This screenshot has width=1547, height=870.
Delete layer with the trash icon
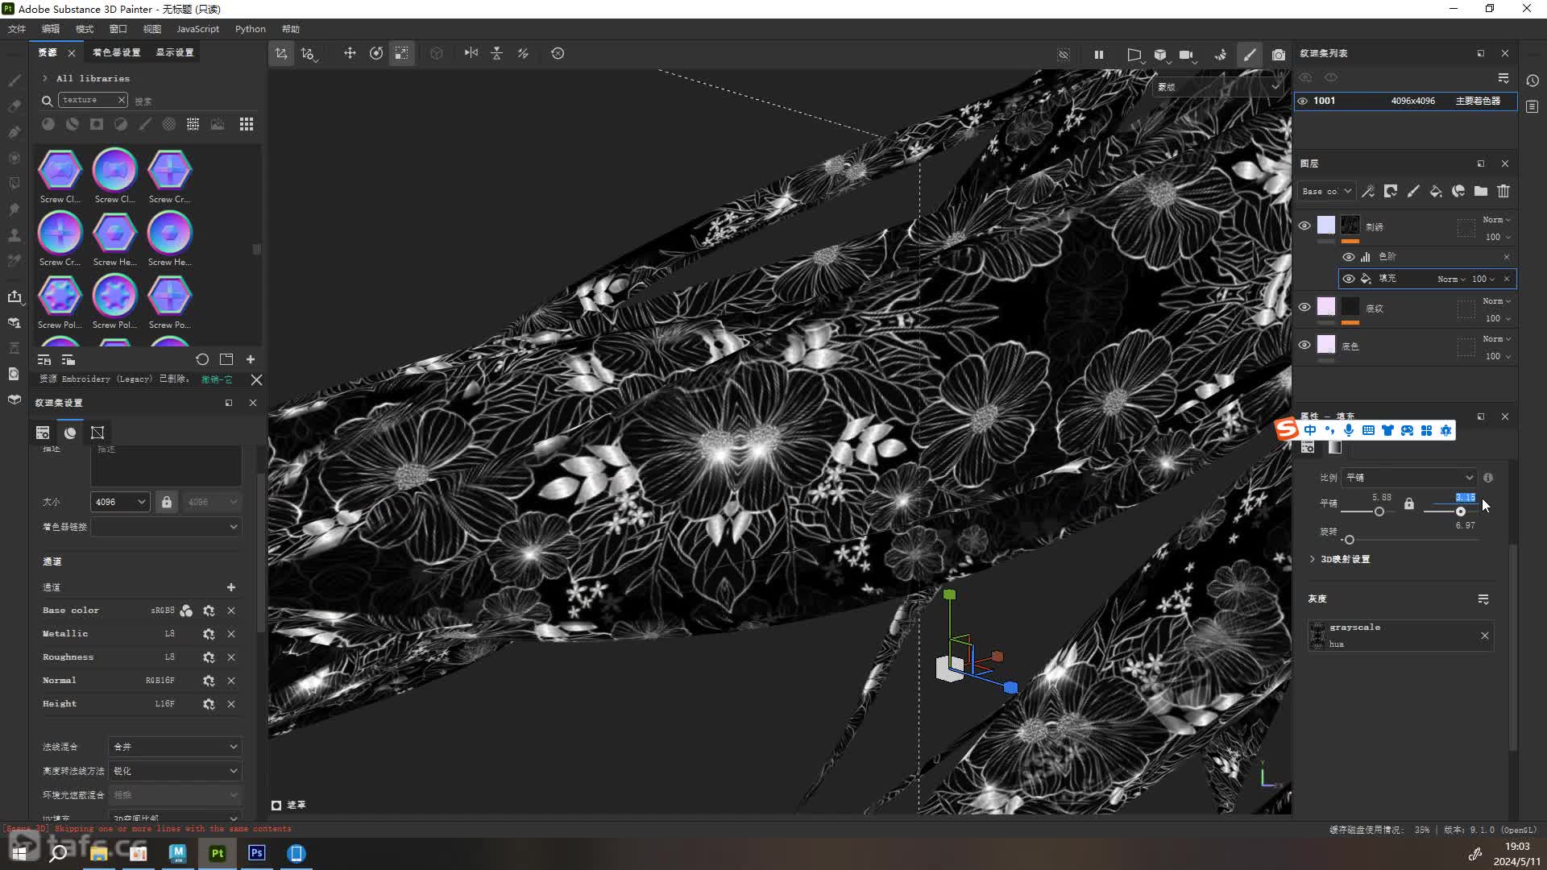1503,192
